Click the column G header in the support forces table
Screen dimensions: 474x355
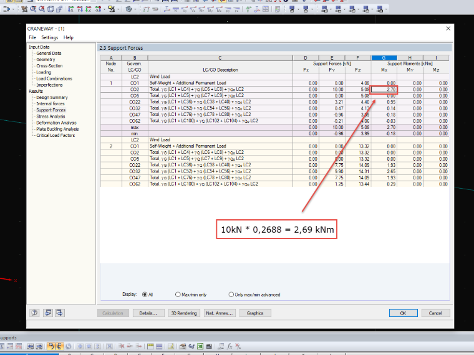[384, 58]
